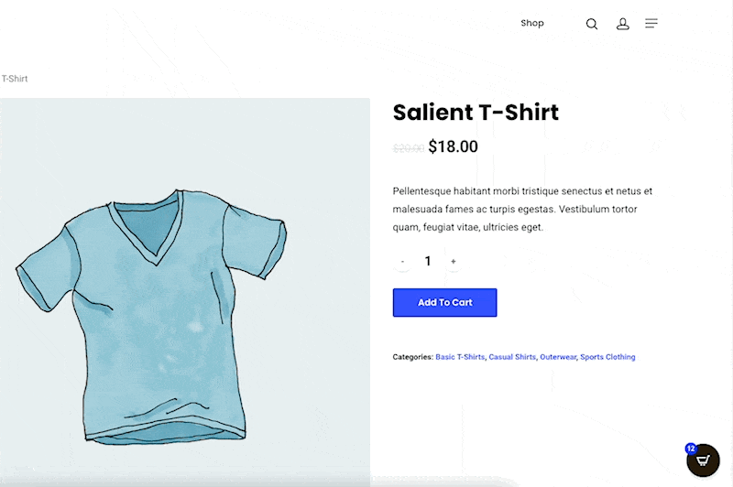Click the crossed-out $20.00 original price
This screenshot has width=733, height=487.
(409, 148)
